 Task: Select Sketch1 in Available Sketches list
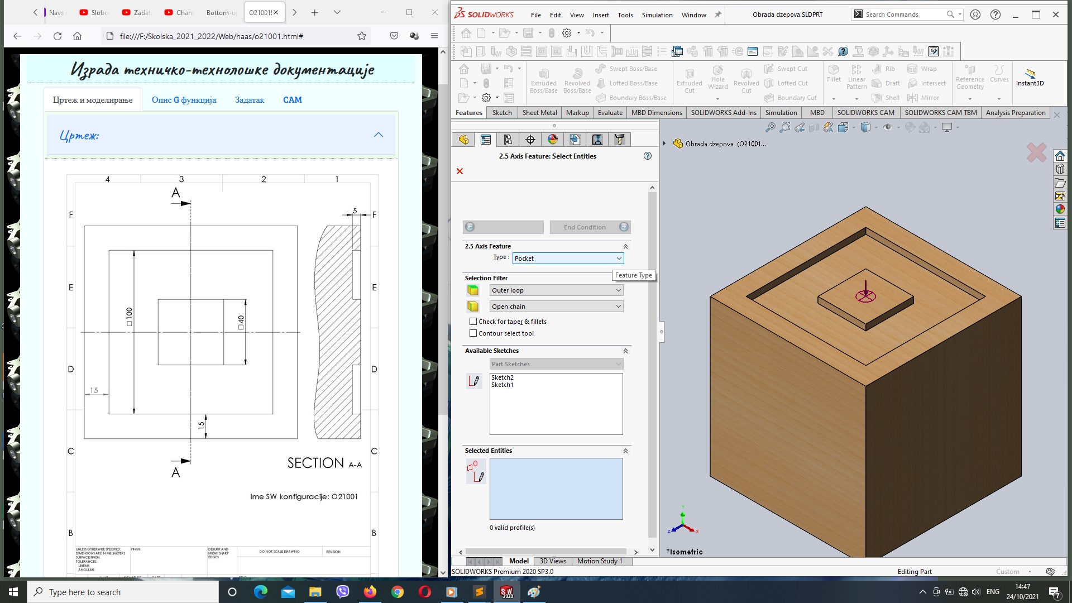502,385
